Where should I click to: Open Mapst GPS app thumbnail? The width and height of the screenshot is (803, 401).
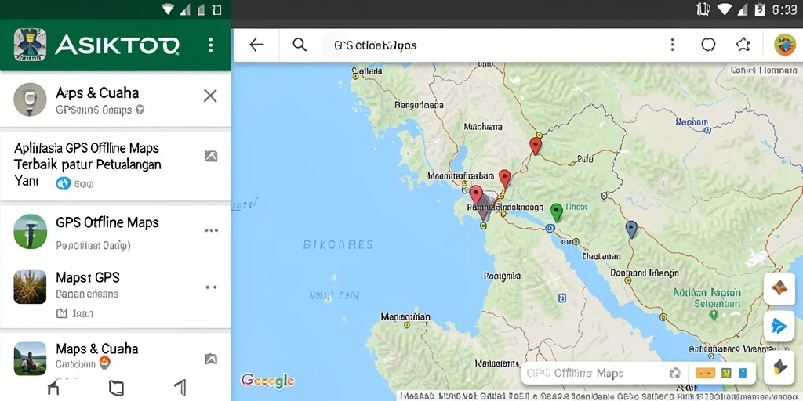coord(31,287)
